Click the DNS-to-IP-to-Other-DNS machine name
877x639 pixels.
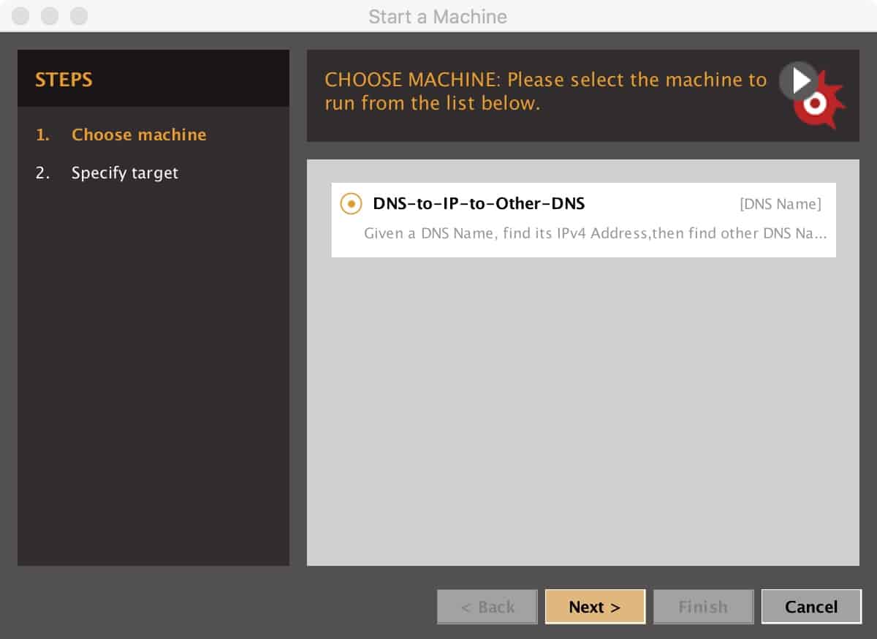[x=479, y=204]
